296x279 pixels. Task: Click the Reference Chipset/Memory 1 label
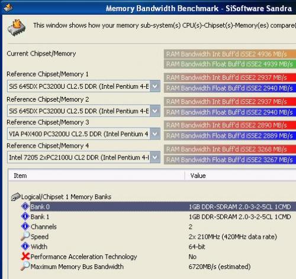[47, 74]
